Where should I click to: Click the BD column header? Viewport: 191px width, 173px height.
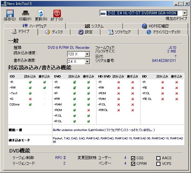144,77
